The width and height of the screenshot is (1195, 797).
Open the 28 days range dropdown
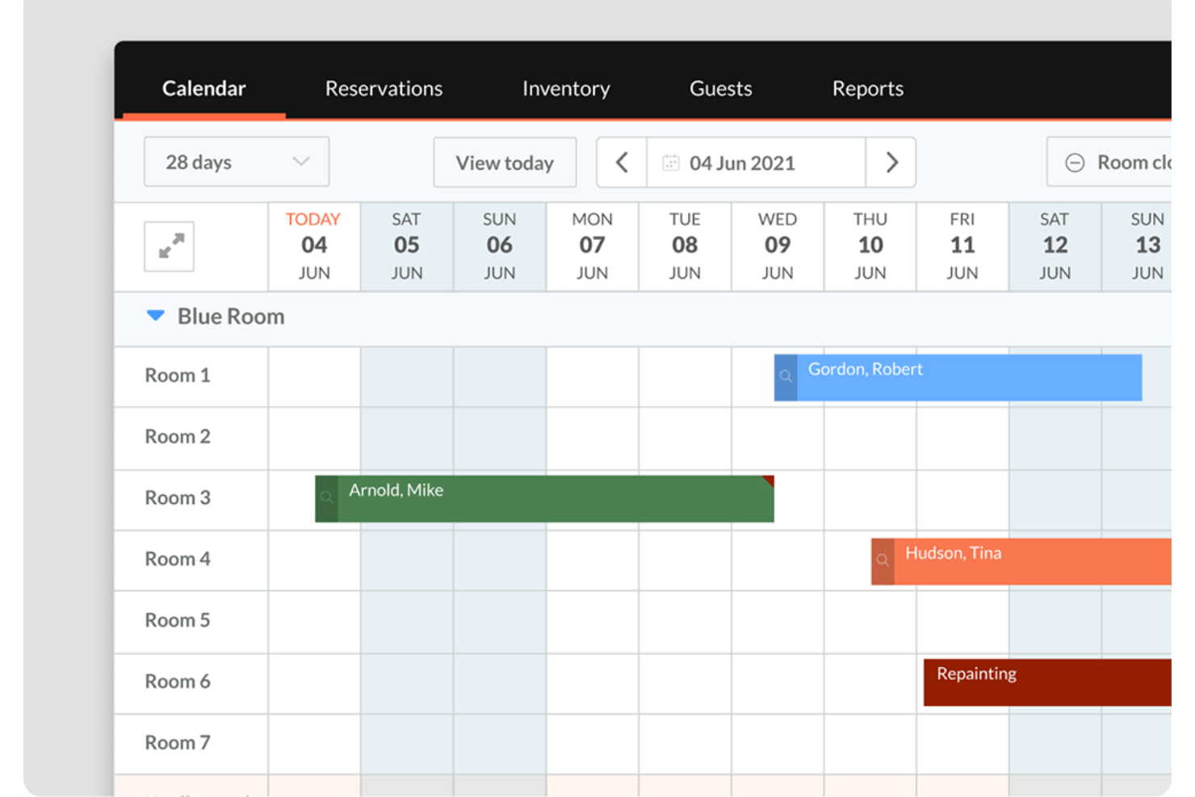237,162
